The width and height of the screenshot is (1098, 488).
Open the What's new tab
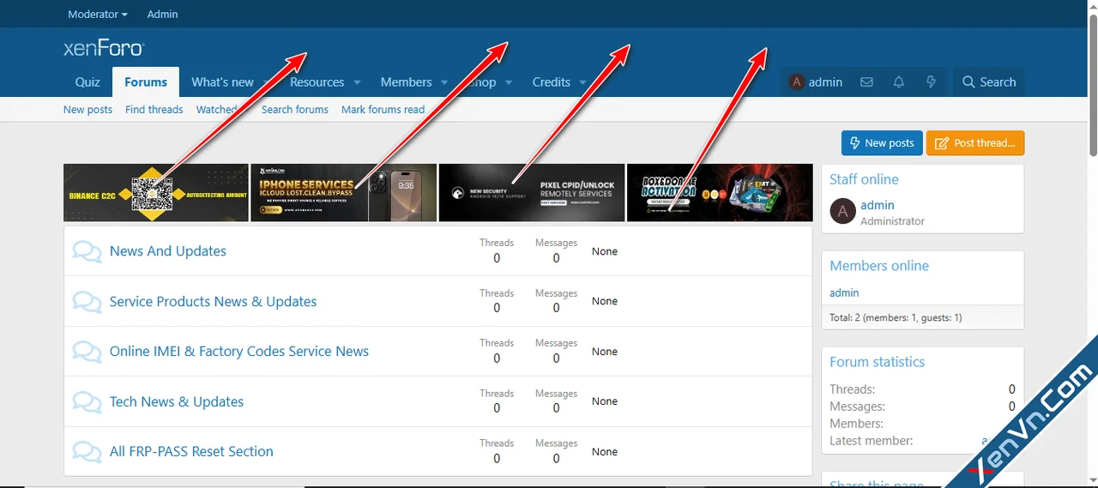[222, 82]
